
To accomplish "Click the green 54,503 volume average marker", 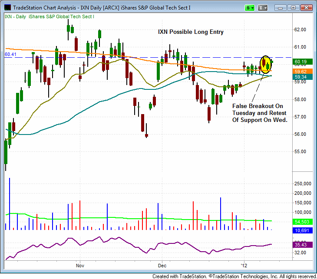I will [302, 222].
